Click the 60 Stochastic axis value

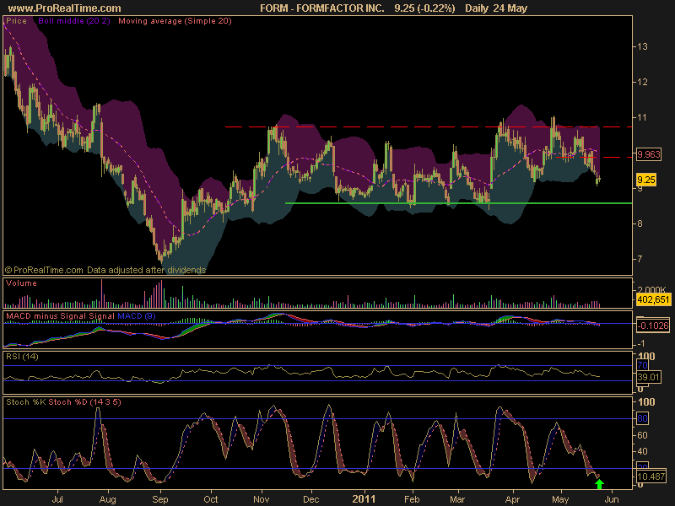[x=642, y=435]
